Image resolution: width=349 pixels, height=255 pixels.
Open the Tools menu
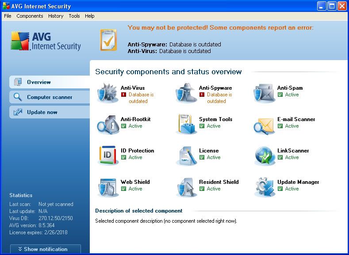74,16
